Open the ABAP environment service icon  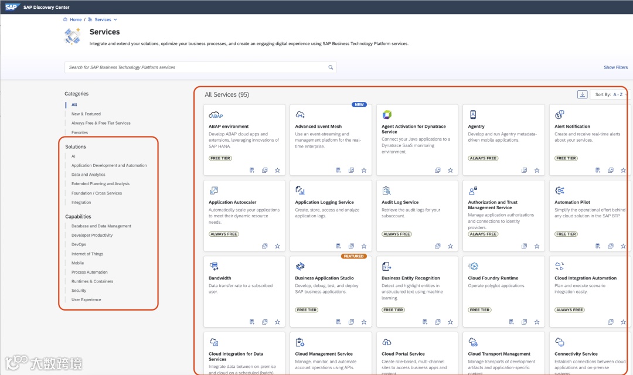click(216, 115)
